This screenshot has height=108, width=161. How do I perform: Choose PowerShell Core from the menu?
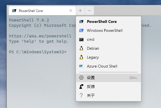tap(108, 21)
